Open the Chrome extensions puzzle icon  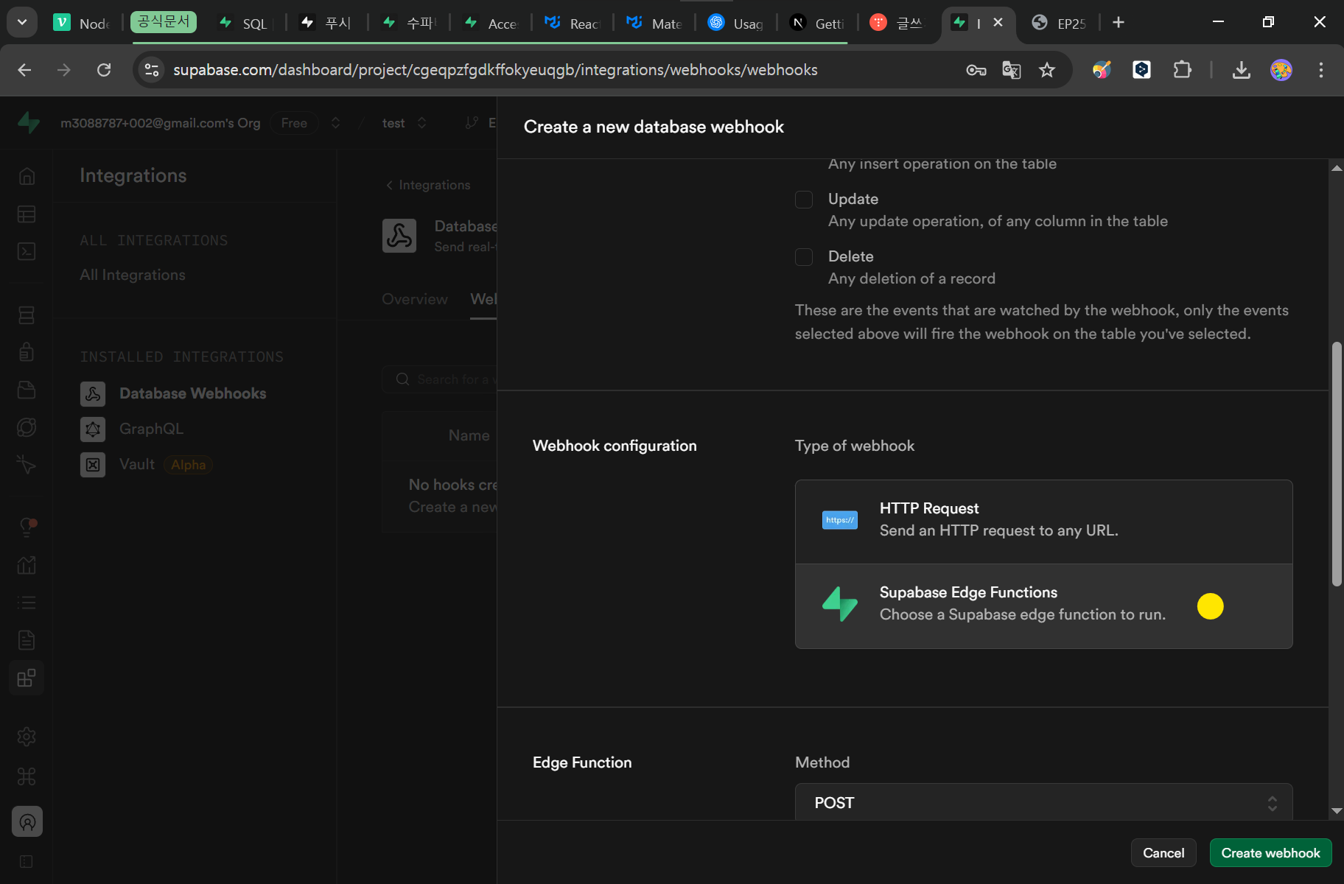(x=1182, y=70)
